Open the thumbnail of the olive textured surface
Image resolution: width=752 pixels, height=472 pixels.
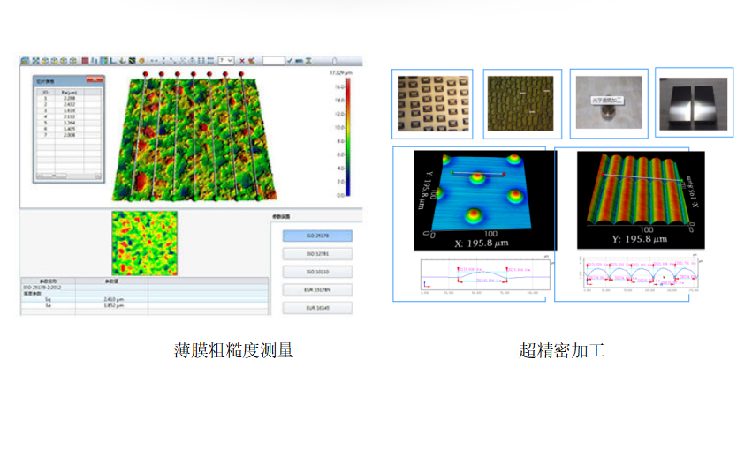click(522, 104)
